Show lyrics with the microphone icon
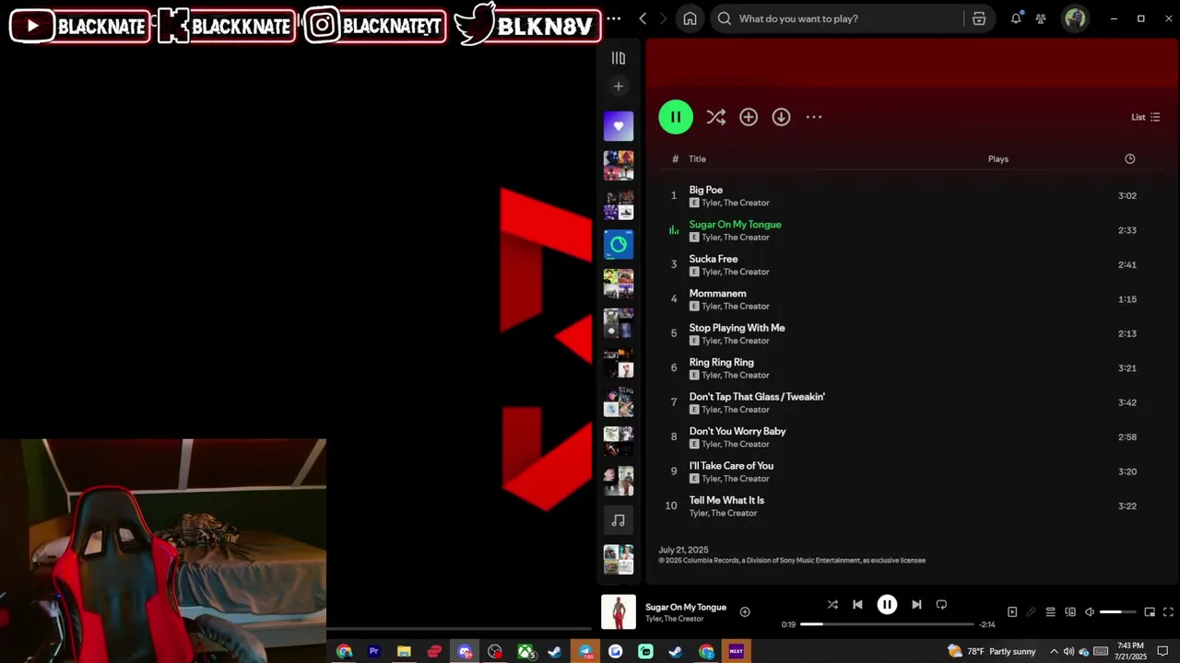The width and height of the screenshot is (1180, 663). (x=1031, y=612)
